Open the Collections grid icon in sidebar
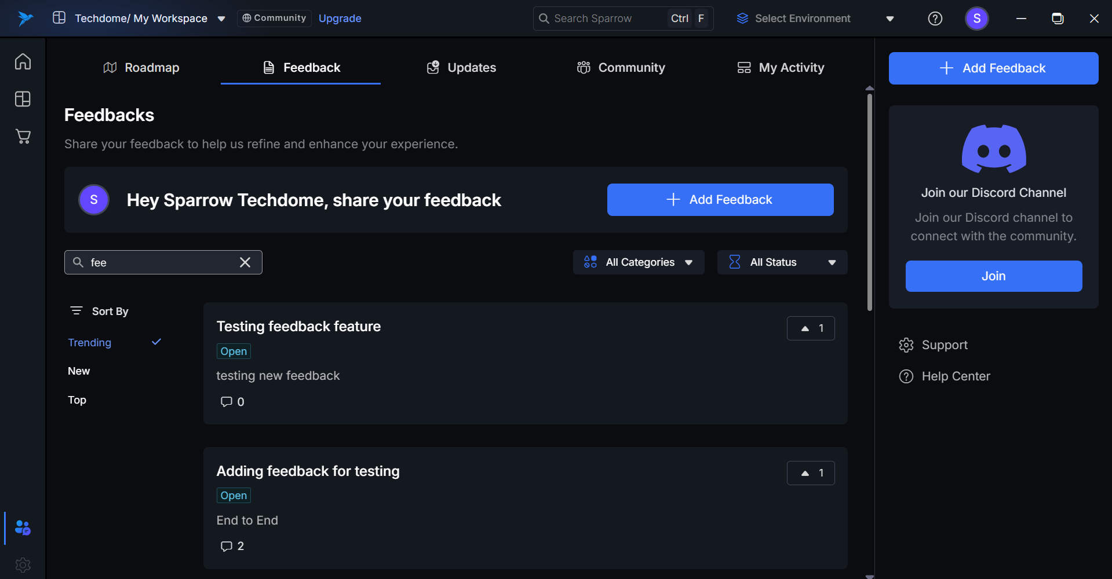Screen dimensions: 1112x579 click(23, 99)
